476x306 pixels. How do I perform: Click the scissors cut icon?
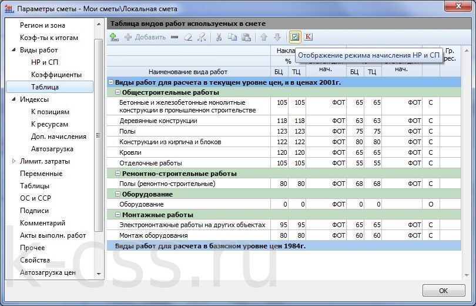coord(219,37)
